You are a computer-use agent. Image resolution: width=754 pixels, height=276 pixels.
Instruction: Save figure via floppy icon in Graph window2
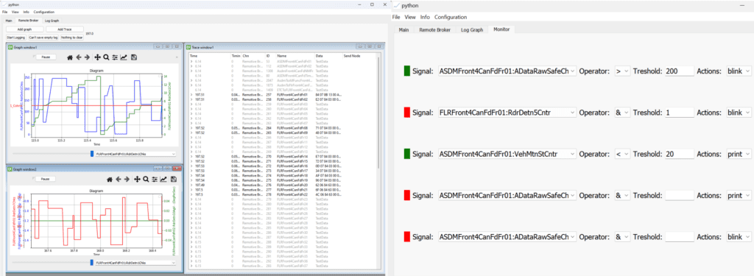173,179
